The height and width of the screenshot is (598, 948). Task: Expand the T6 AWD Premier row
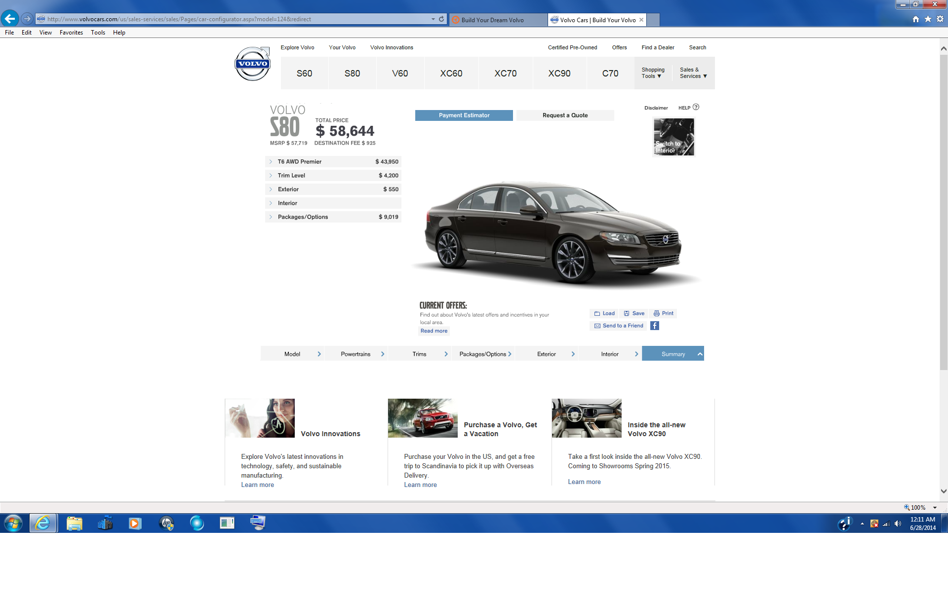[333, 162]
